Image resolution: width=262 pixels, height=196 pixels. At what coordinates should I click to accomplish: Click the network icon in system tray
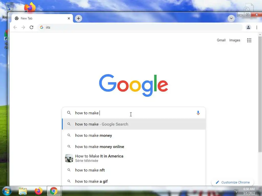pos(236,191)
